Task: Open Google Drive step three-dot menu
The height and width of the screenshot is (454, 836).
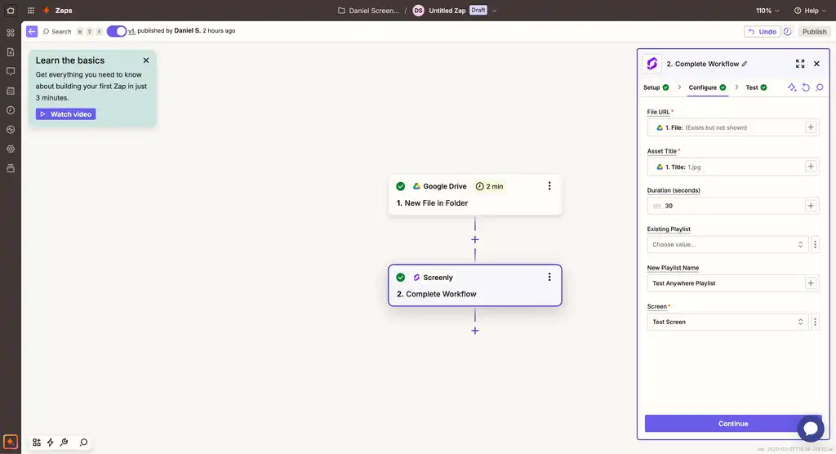Action: tap(549, 186)
